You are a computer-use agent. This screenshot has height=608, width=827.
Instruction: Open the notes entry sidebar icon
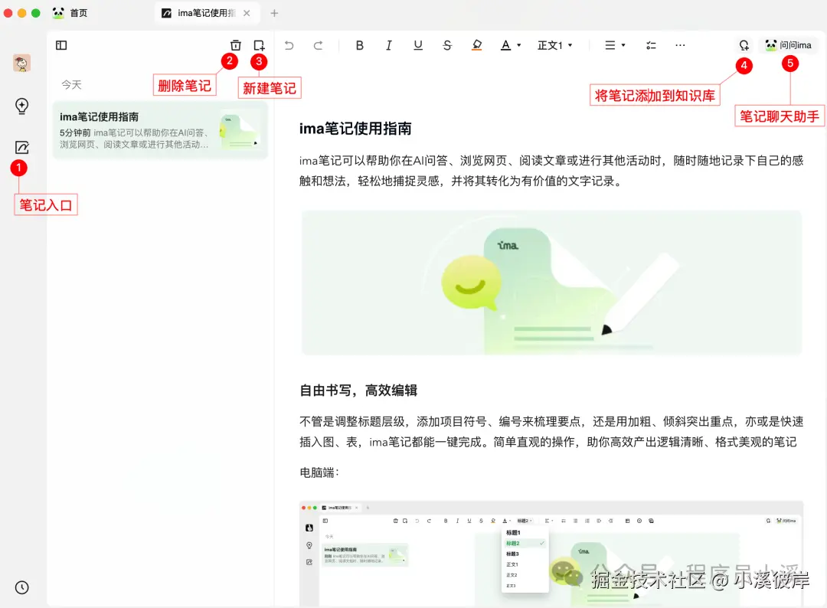tap(21, 147)
